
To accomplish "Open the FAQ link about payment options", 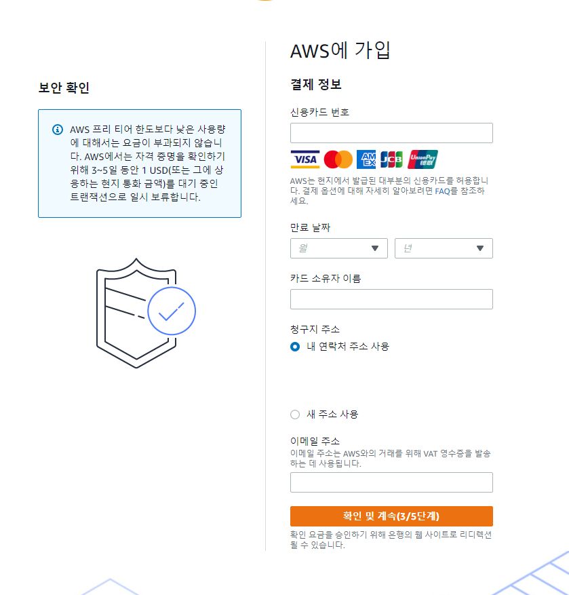I will [x=442, y=191].
